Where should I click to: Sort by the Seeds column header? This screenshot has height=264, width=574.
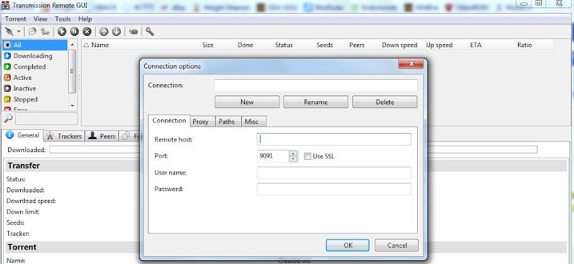pyautogui.click(x=331, y=45)
